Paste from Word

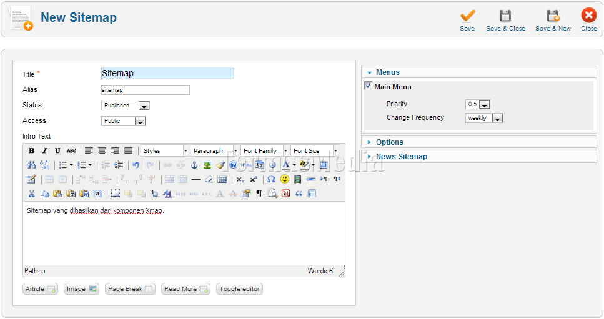point(84,193)
